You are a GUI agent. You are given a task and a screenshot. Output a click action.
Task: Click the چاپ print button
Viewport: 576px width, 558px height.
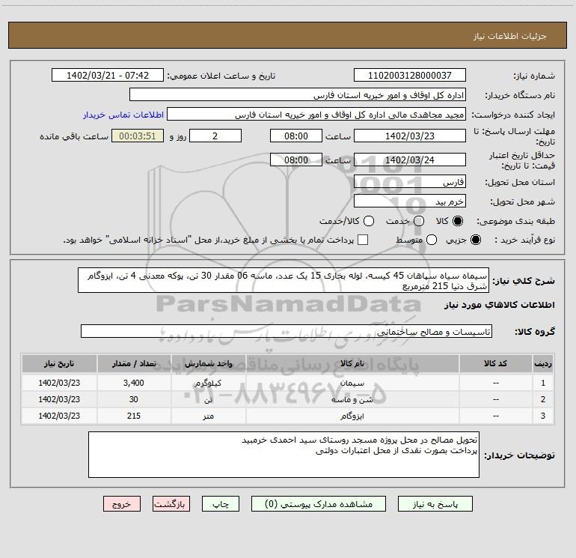click(x=221, y=504)
